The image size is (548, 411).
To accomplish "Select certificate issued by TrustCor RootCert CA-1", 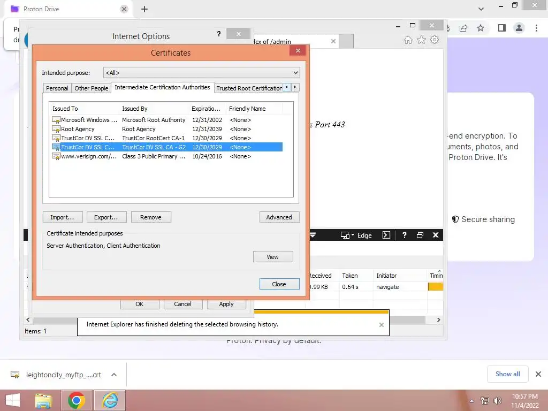I will pyautogui.click(x=167, y=138).
